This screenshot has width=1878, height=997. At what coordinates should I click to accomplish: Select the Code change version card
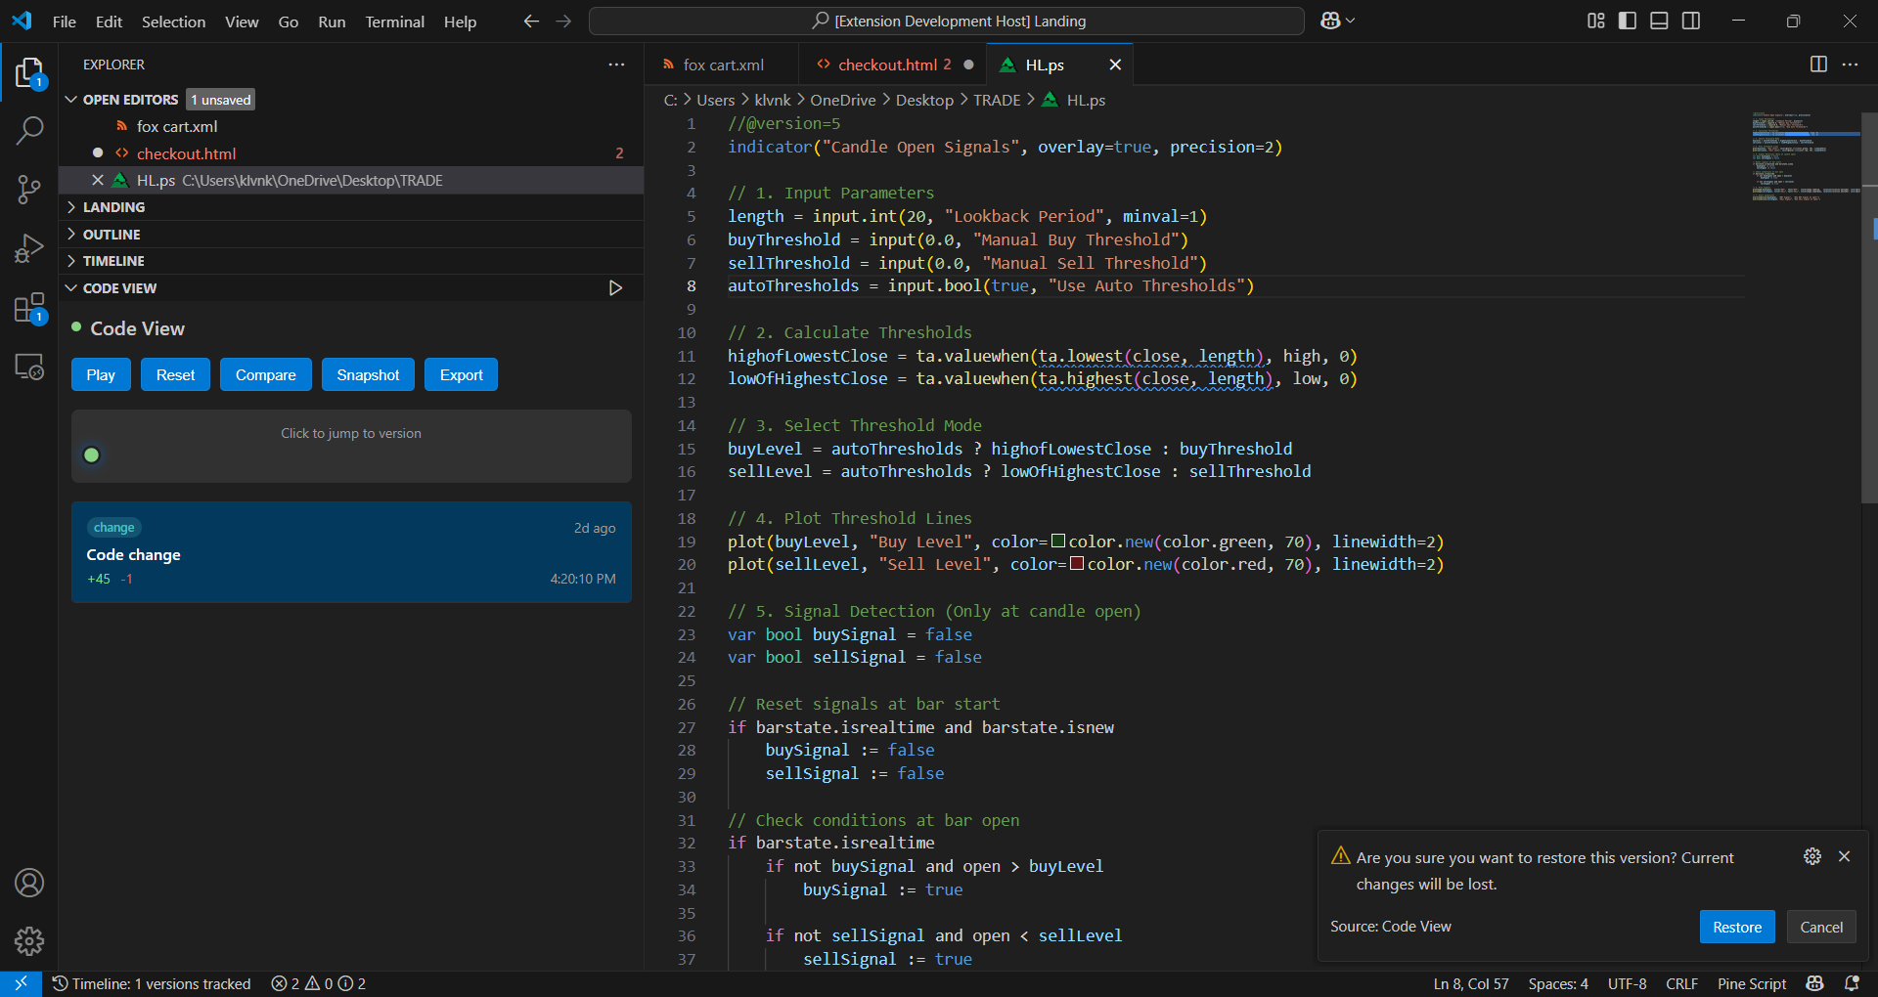point(351,552)
